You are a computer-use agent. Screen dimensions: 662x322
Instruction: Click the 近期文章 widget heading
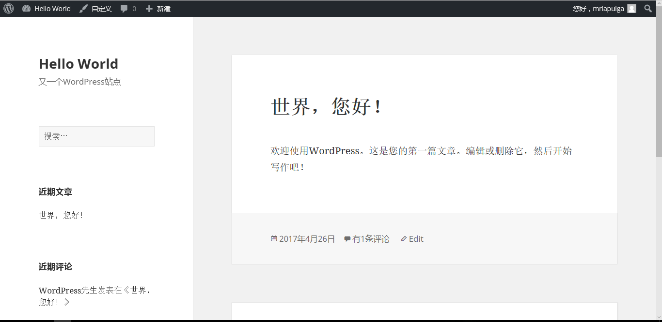56,192
